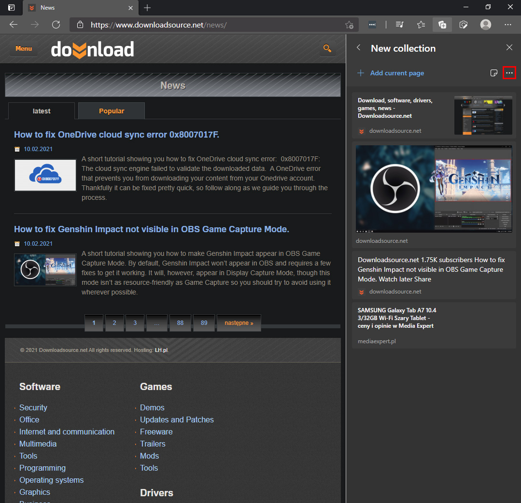521x503 pixels.
Task: Click the następne next page button
Action: point(239,323)
